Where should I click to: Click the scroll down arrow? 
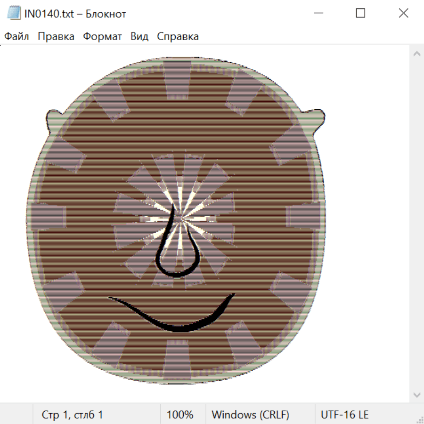pos(416,394)
